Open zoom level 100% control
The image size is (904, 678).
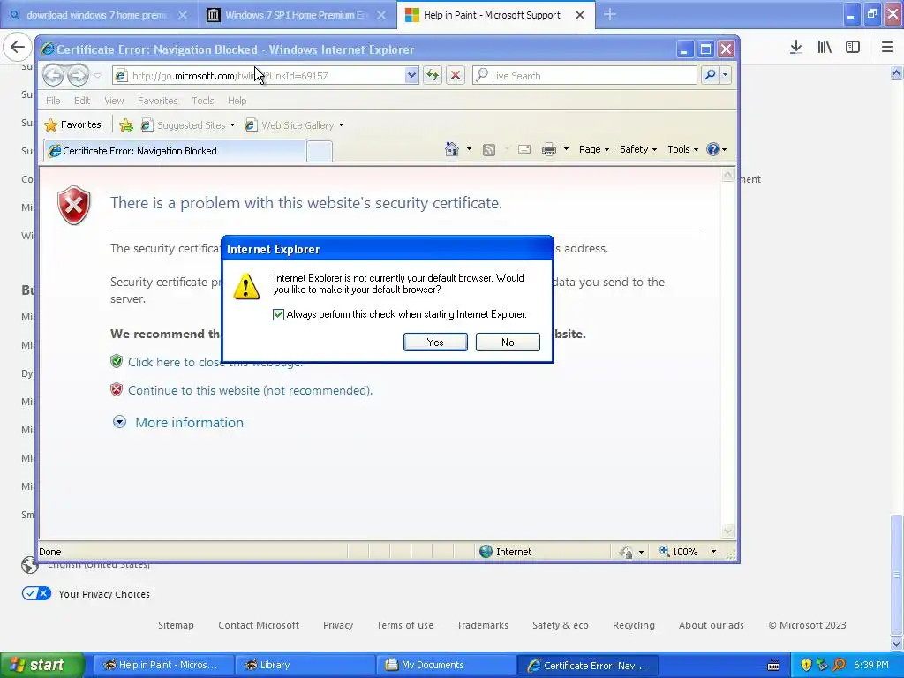click(679, 552)
